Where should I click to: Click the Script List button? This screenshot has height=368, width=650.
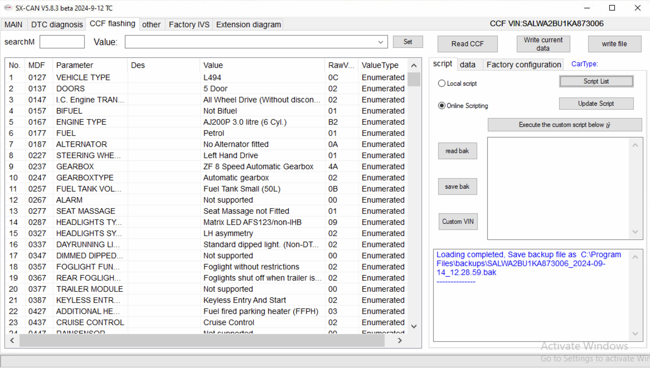tap(596, 81)
